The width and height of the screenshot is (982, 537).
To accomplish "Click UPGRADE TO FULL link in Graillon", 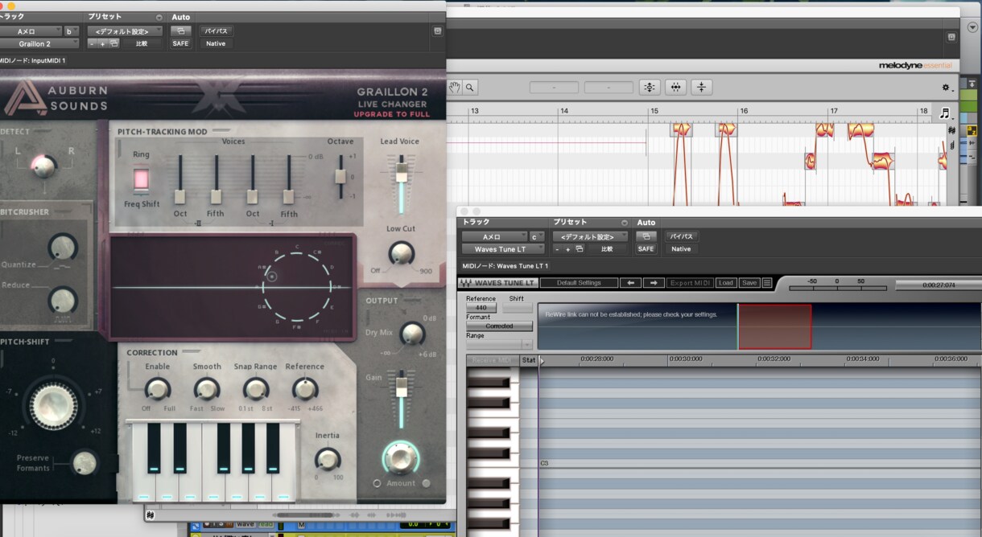I will [391, 114].
